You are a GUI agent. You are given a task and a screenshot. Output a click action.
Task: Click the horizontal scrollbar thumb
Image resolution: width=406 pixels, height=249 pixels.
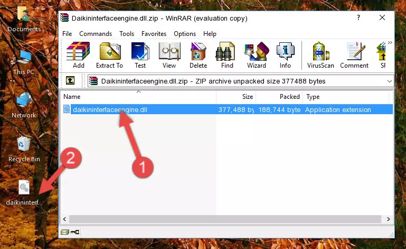point(225,219)
